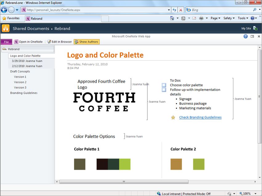The height and width of the screenshot is (196, 262).
Task: Click the browser Help icon
Action: (x=252, y=18)
